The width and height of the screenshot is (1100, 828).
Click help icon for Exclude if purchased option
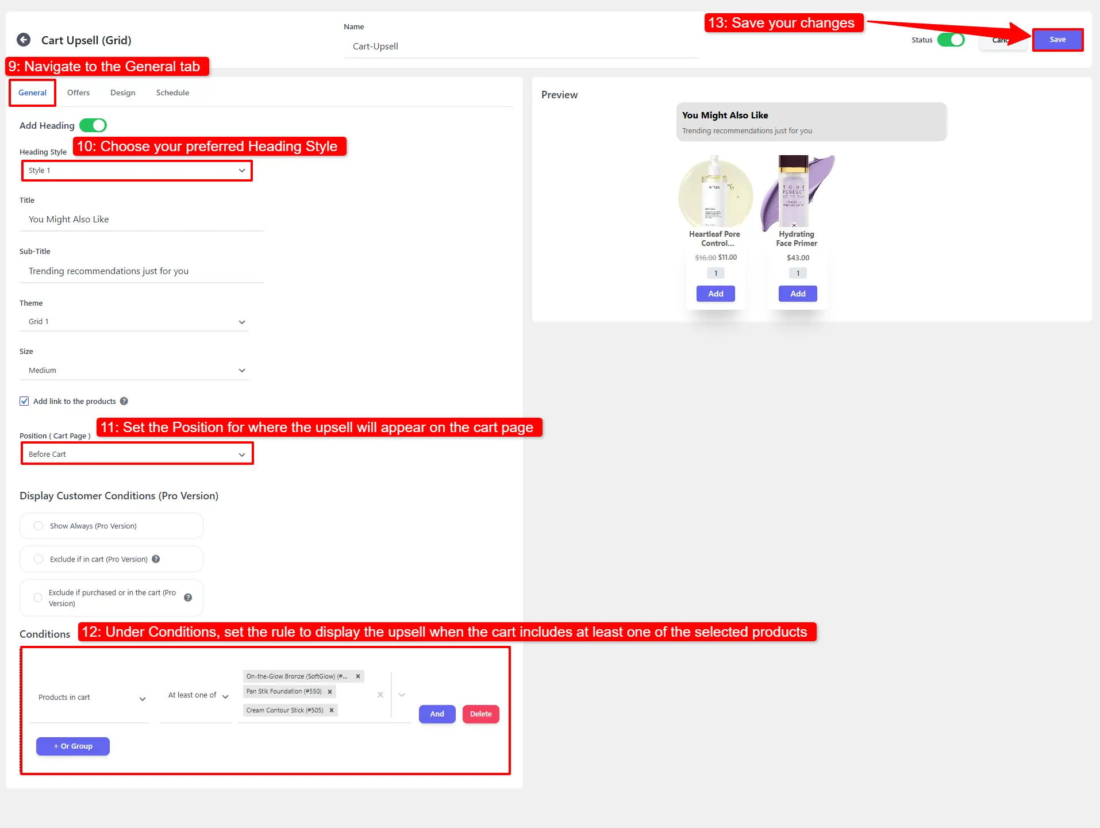(188, 598)
